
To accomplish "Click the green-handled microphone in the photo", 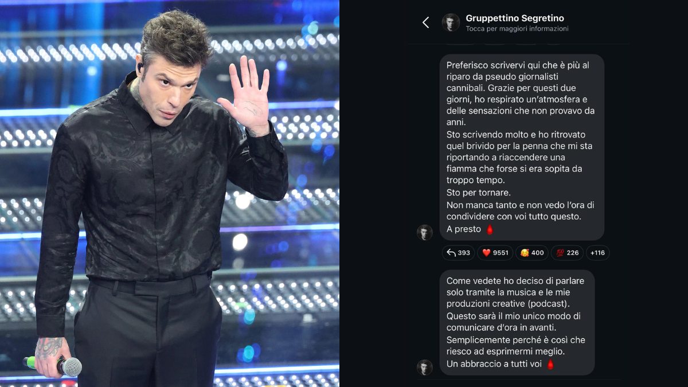I will click(53, 365).
